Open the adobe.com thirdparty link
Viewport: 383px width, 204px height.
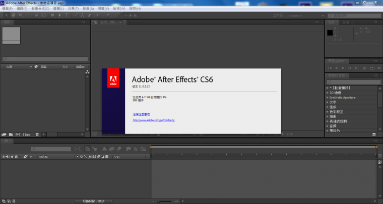click(x=154, y=120)
